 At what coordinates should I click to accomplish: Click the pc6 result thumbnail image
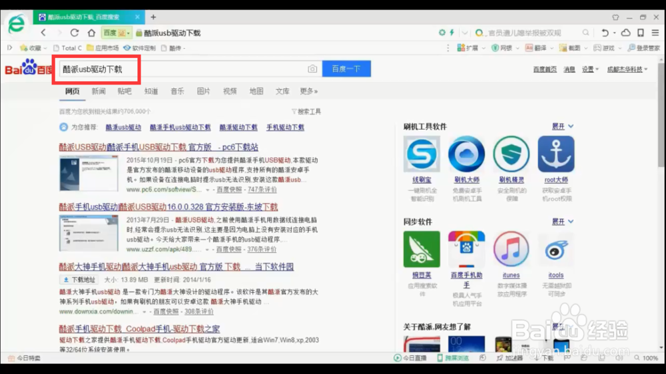click(x=89, y=173)
